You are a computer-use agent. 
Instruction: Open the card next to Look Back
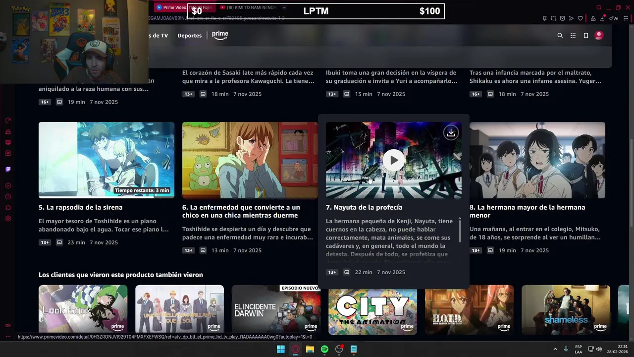179,310
